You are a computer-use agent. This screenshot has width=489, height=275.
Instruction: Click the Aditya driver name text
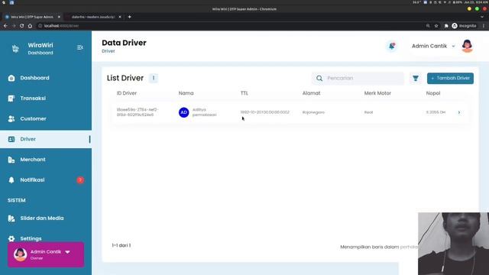pyautogui.click(x=204, y=112)
